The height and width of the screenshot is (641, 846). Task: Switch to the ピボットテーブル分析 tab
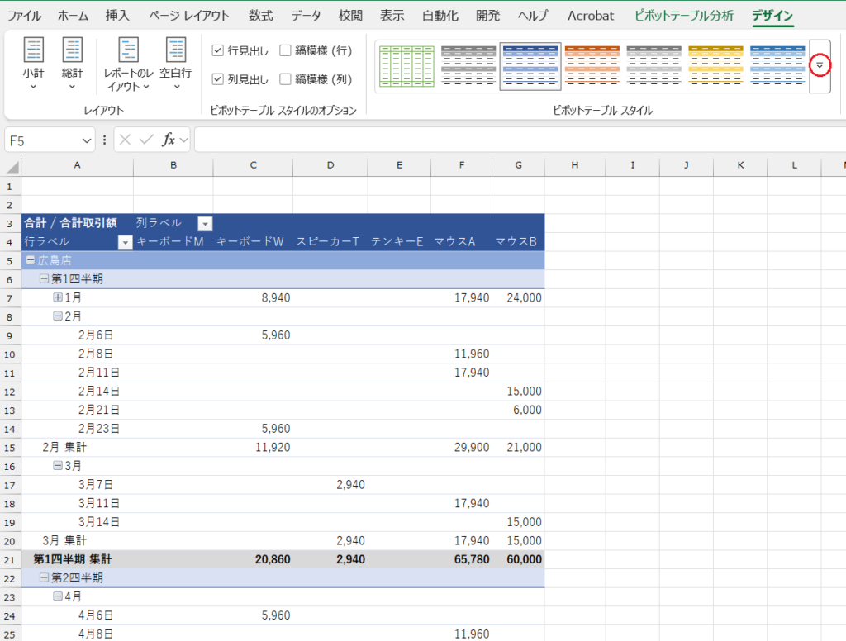tap(683, 16)
